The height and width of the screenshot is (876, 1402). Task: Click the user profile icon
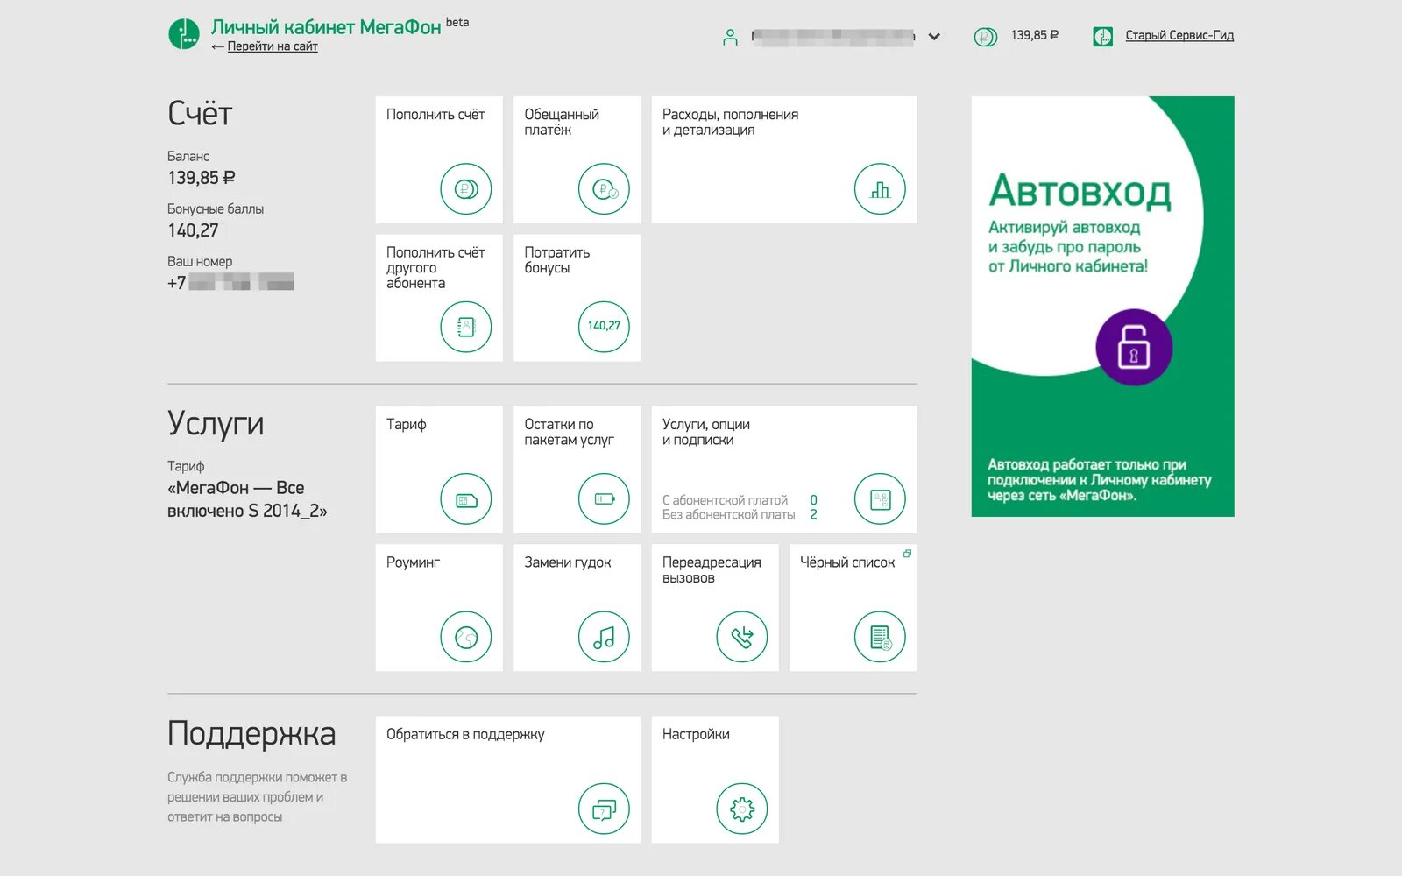tap(730, 37)
